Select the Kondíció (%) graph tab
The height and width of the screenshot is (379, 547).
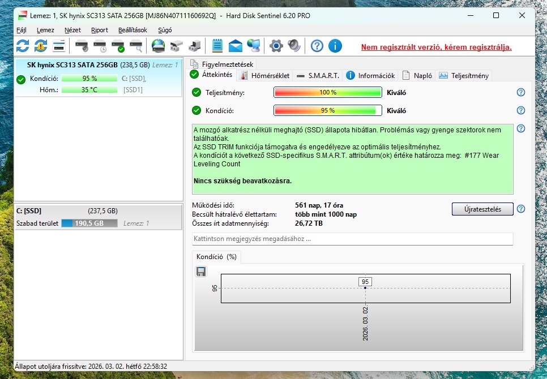(x=216, y=257)
